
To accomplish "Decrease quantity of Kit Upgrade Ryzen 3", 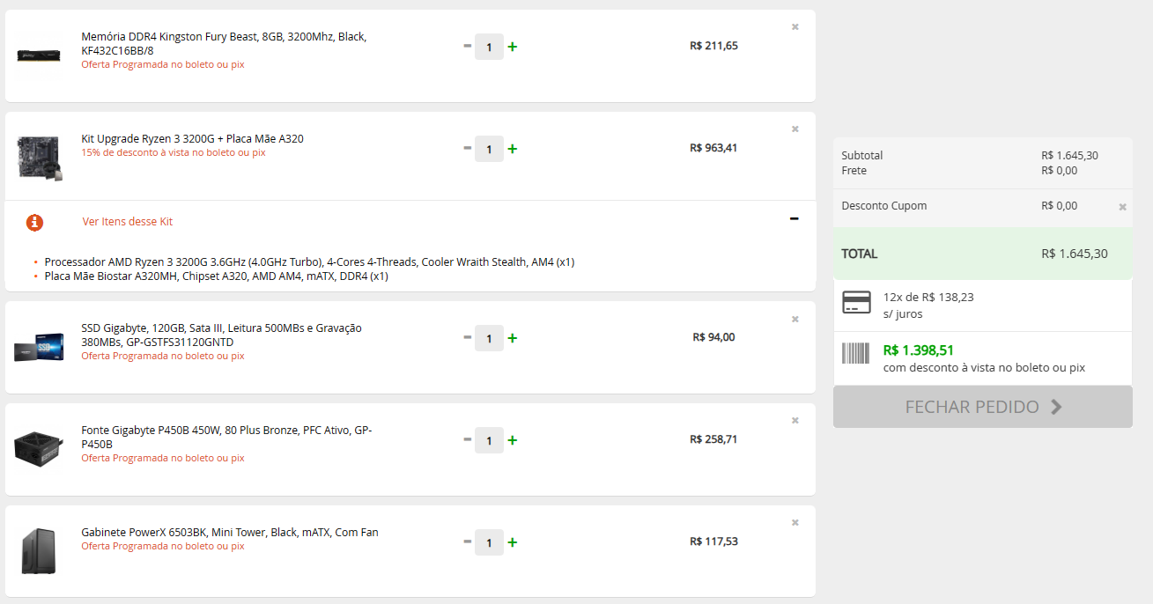I will (468, 148).
